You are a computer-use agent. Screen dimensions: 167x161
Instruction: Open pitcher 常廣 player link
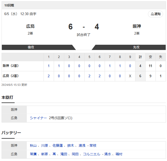click(x=33, y=154)
